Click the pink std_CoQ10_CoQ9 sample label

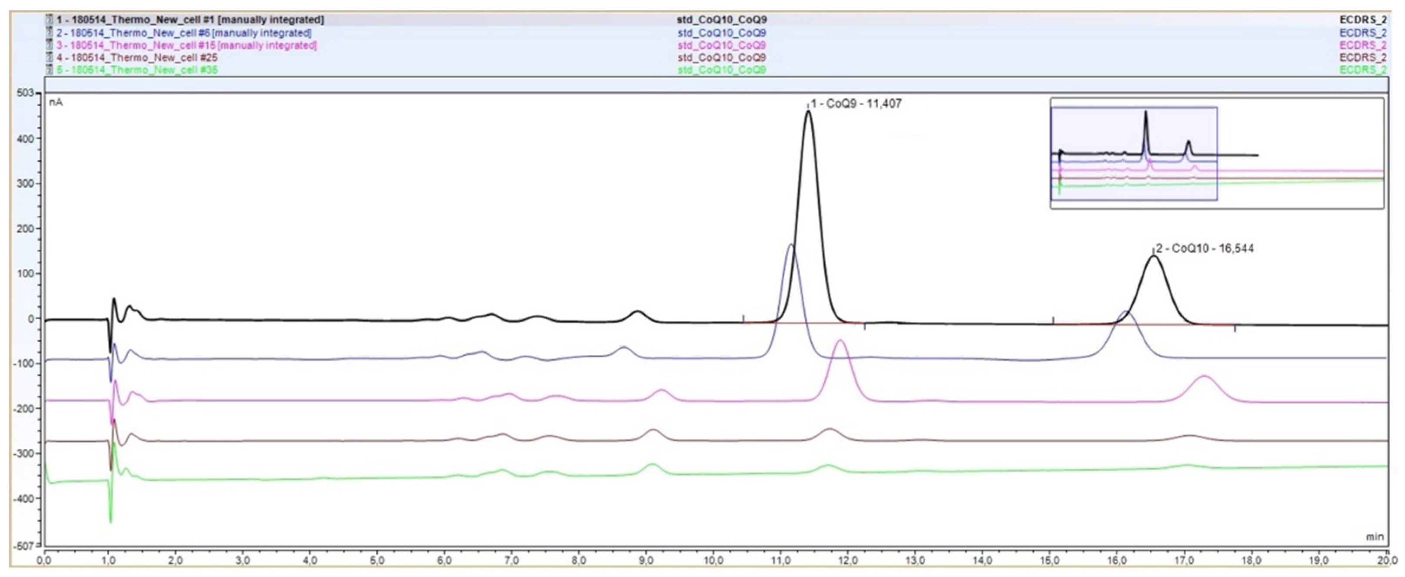pyautogui.click(x=721, y=45)
